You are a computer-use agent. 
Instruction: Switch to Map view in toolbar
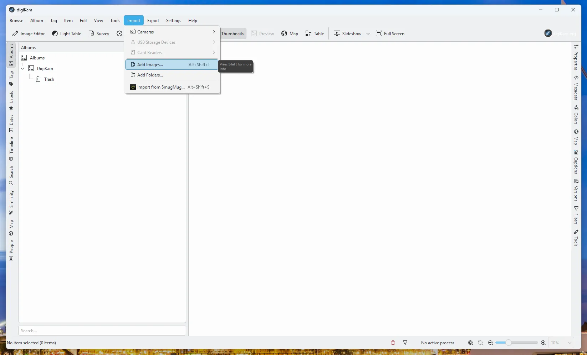pos(290,34)
